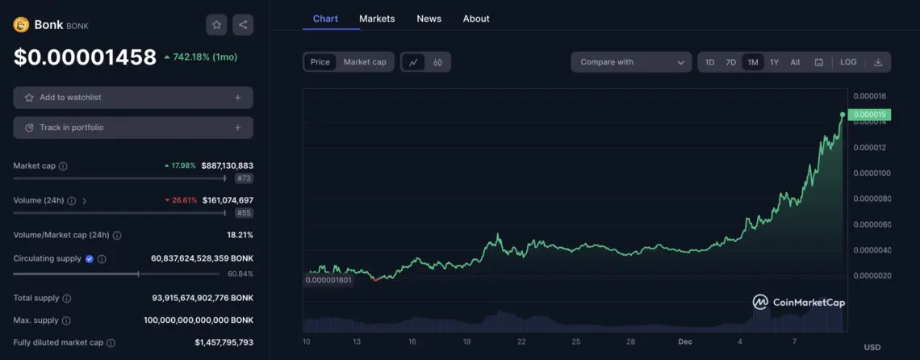Open the Markets tab
Image resolution: width=920 pixels, height=360 pixels.
pyautogui.click(x=377, y=19)
